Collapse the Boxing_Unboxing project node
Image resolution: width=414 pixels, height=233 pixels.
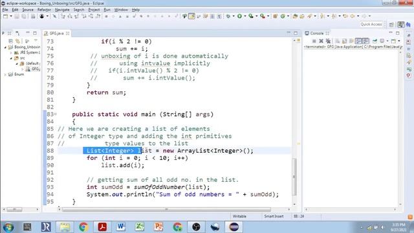[x=5, y=47]
